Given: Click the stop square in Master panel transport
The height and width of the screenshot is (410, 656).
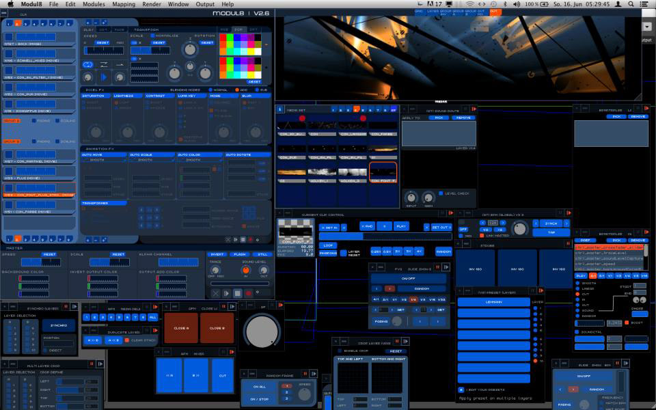Looking at the screenshot, I should (237, 293).
